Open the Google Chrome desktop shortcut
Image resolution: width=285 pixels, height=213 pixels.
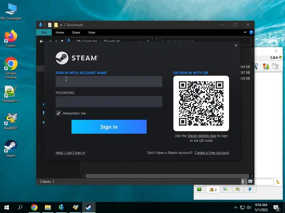click(11, 68)
